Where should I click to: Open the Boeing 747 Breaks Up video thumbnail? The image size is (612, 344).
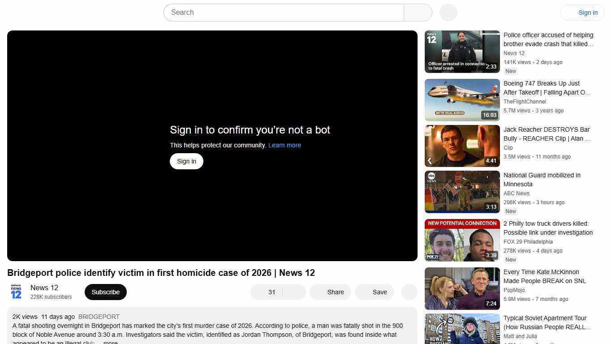[x=462, y=100]
